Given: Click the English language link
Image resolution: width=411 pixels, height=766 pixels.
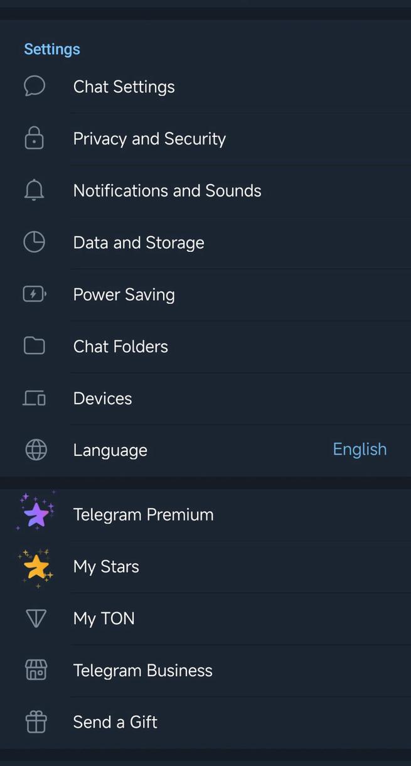Looking at the screenshot, I should (360, 450).
